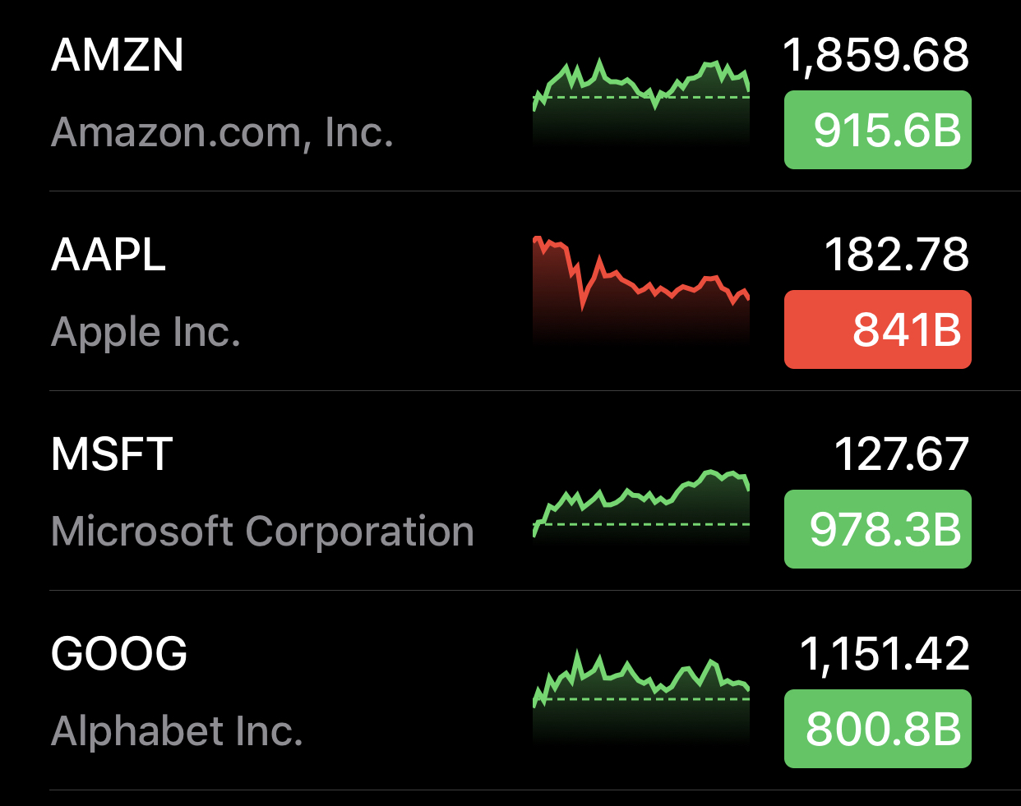Select the AAPL ticker symbol

[x=109, y=255]
